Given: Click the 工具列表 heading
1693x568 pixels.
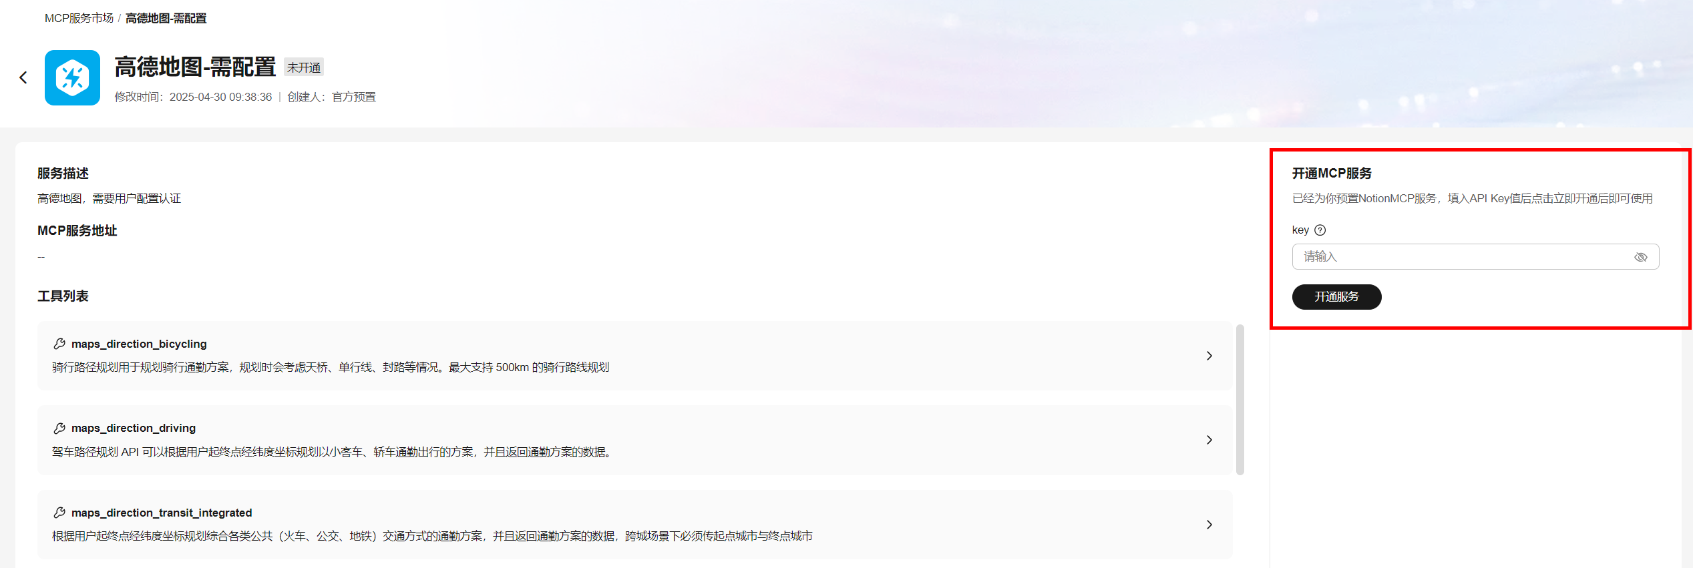Looking at the screenshot, I should pos(63,296).
